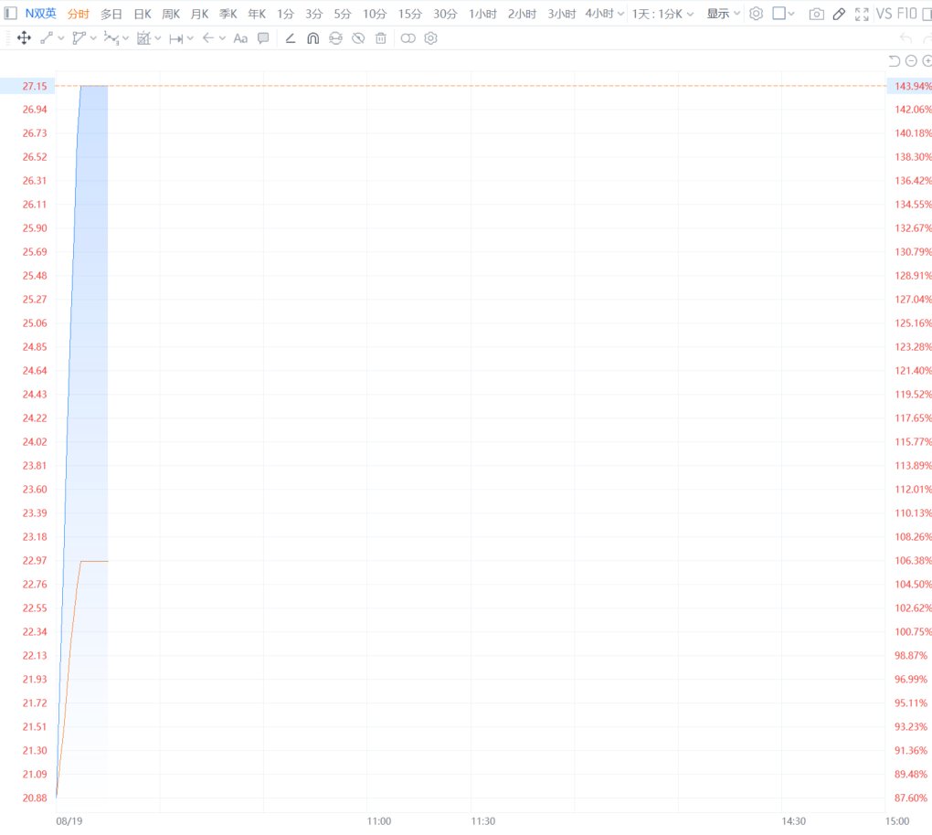Expand the range tool dropdown arrow

click(190, 38)
